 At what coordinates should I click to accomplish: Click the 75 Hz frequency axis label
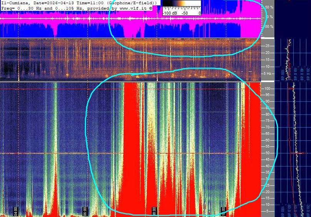coord(267,121)
